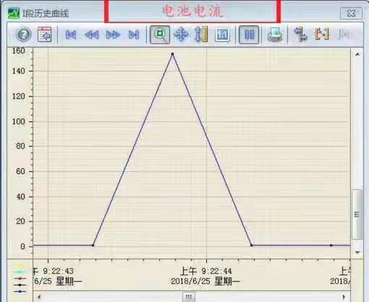Click the window's chart icon in title bar
Viewport: 369px width, 302px height.
(14, 13)
